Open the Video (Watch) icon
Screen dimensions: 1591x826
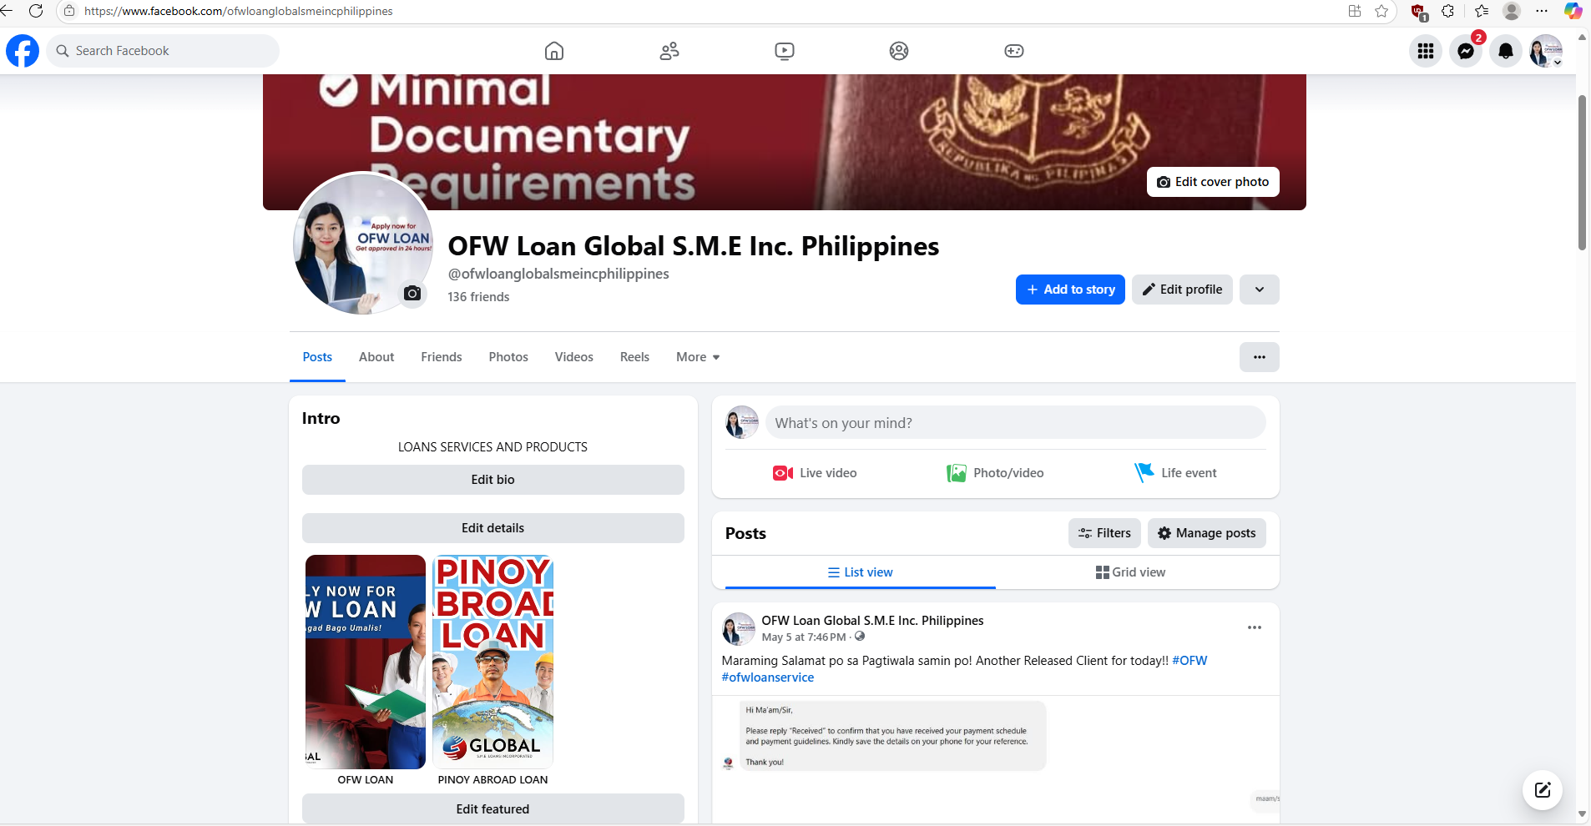(785, 51)
